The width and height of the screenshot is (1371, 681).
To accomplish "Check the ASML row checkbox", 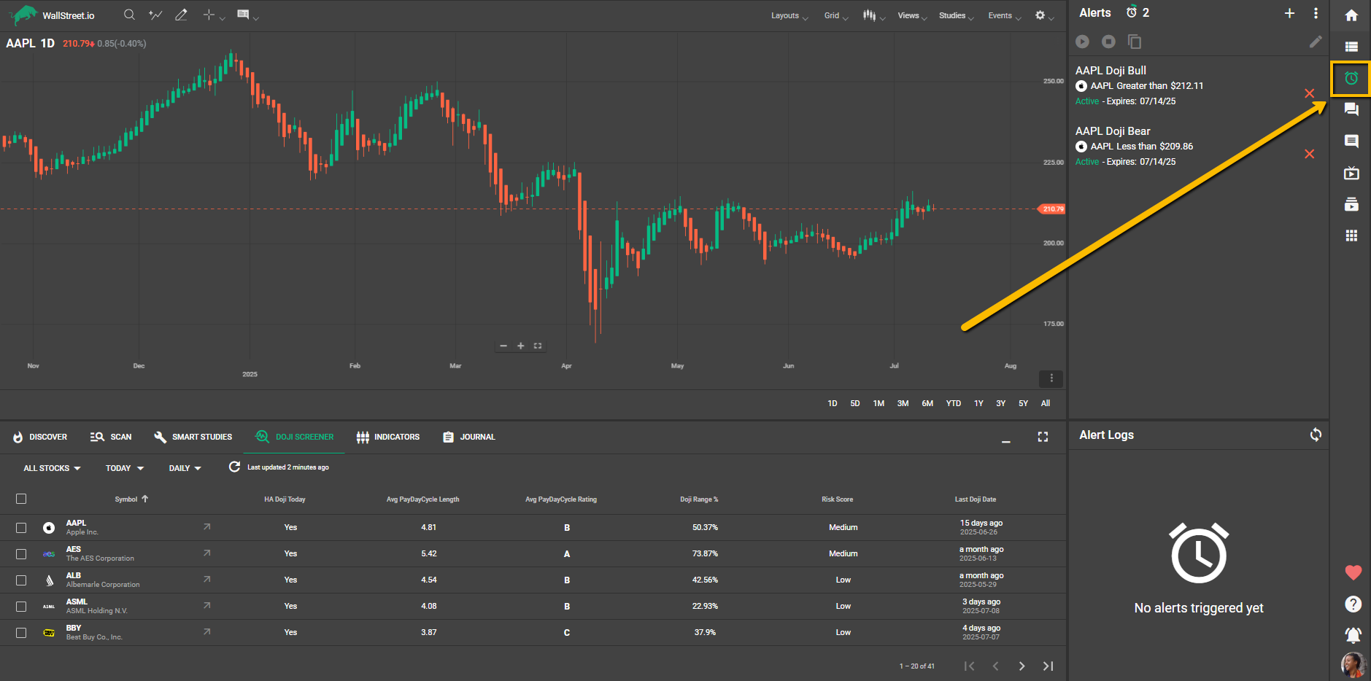I will point(21,606).
